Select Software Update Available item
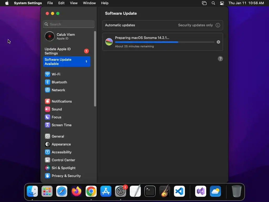 coord(66,62)
